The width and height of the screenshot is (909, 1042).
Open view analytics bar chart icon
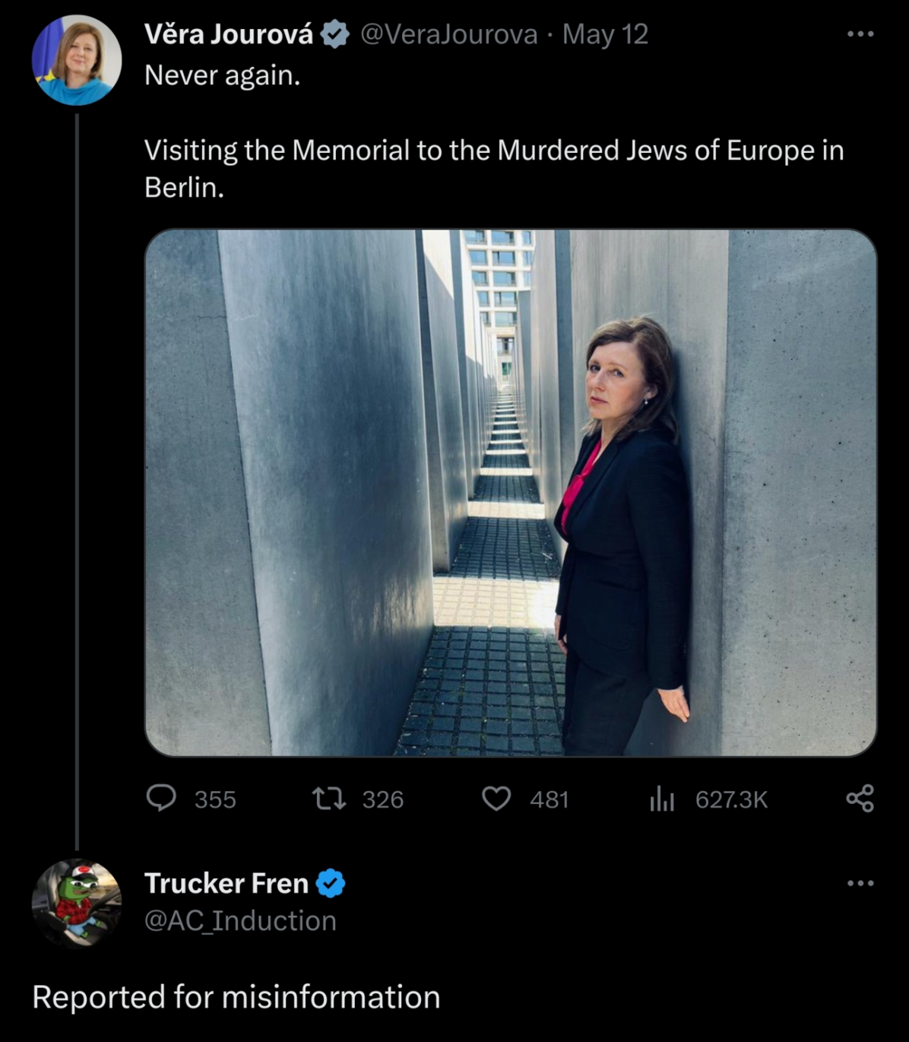[662, 799]
